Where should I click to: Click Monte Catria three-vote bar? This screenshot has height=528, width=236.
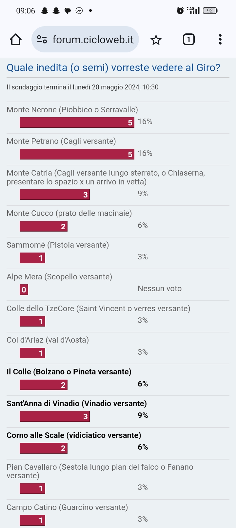pyautogui.click(x=55, y=195)
